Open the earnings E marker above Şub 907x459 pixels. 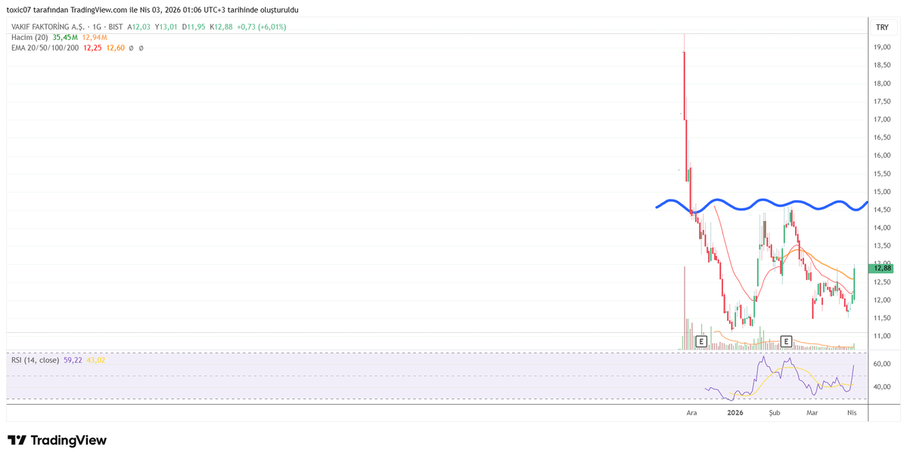coord(787,341)
